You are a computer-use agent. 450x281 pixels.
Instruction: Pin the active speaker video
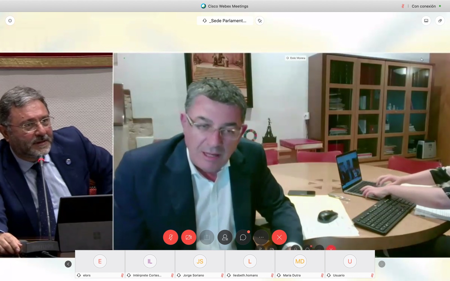tap(260, 21)
